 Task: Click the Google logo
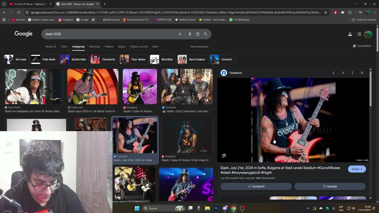[23, 34]
